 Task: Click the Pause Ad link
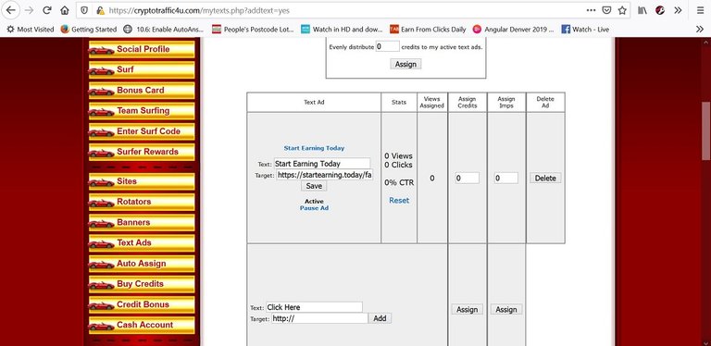[314, 208]
